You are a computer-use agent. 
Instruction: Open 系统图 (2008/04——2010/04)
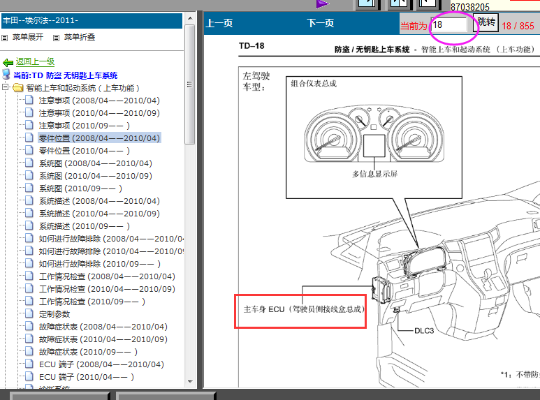(x=96, y=163)
